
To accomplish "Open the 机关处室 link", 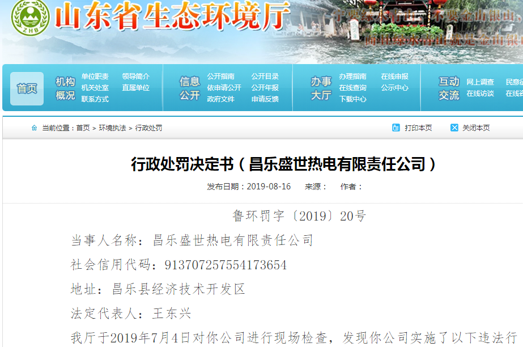I will 95,88.
